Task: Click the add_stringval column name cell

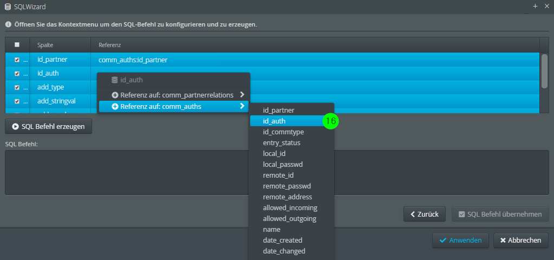Action: click(x=60, y=101)
